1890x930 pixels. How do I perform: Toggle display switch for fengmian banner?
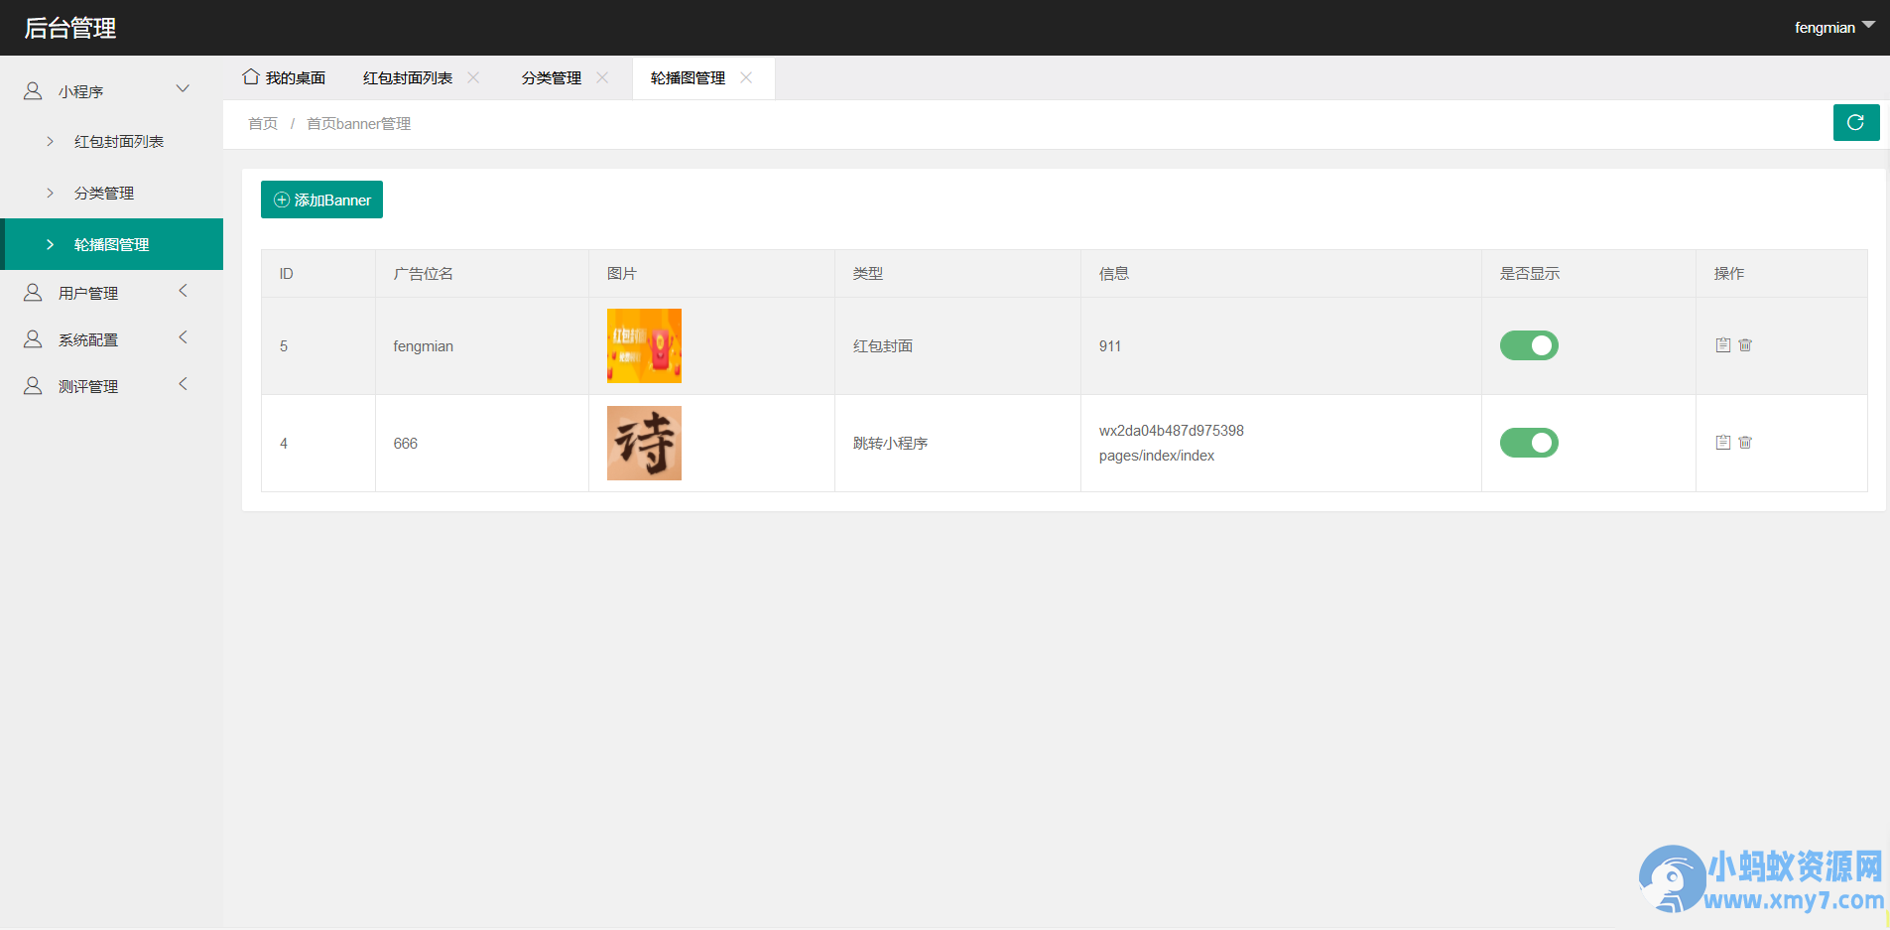point(1529,345)
